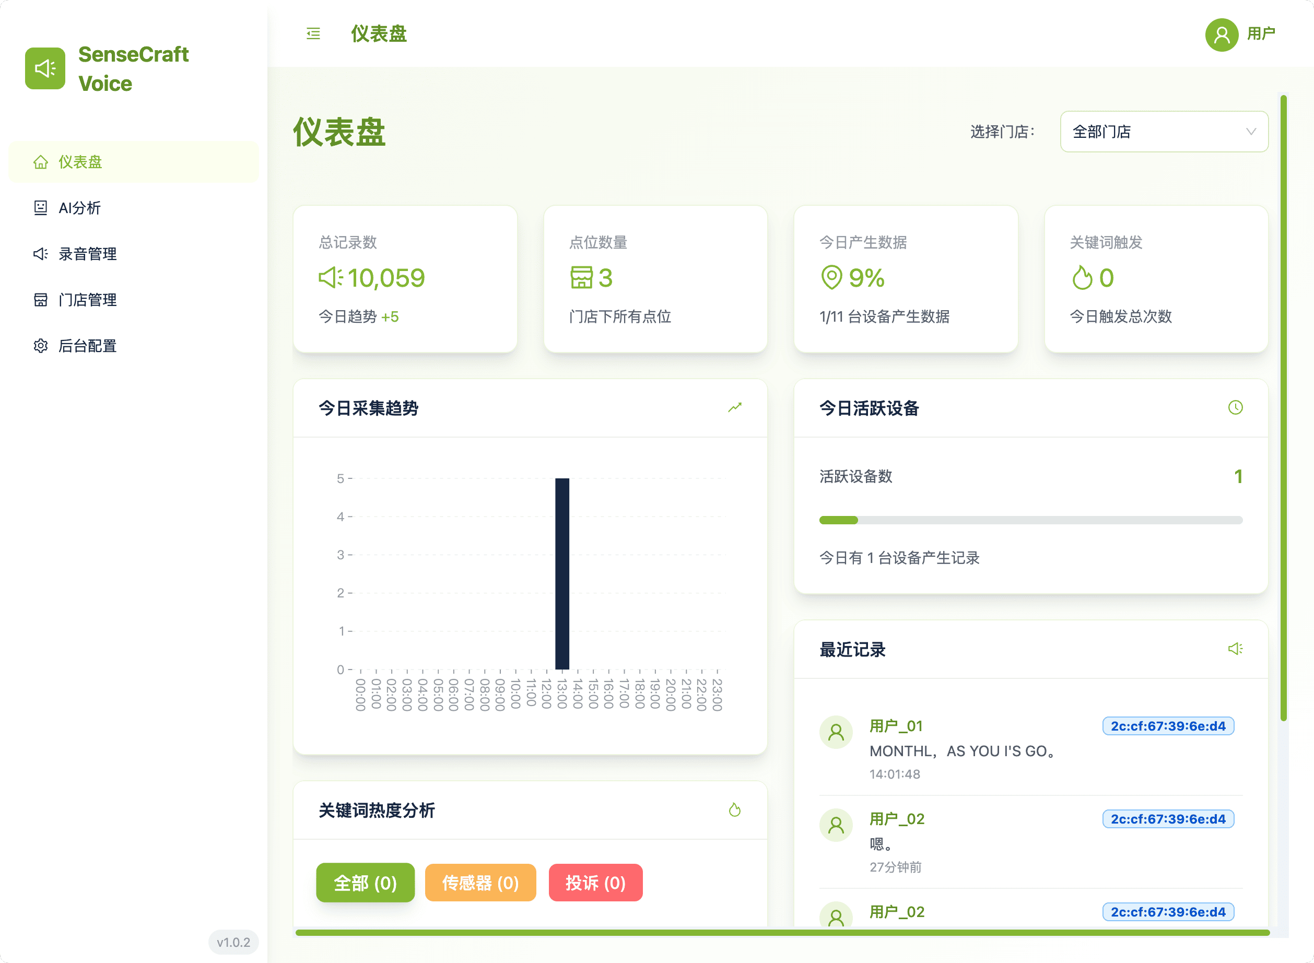The image size is (1314, 963).
Task: Click the speaker icon on 最近记录 panel
Action: 1236,648
